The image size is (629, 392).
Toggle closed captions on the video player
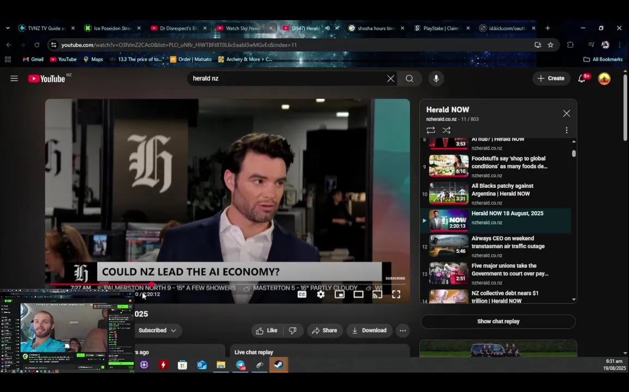pyautogui.click(x=301, y=295)
